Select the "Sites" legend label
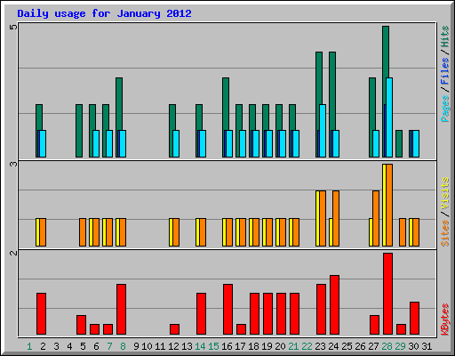Image resolution: width=455 pixels, height=356 pixels. coord(444,233)
